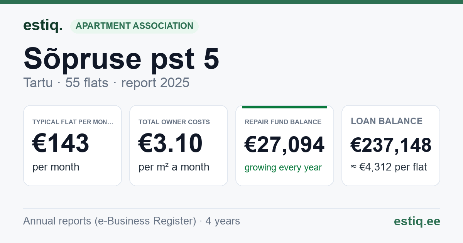Click the TOTAL OWNER COSTS label
Screen dimensions: 463x243
(x=174, y=122)
